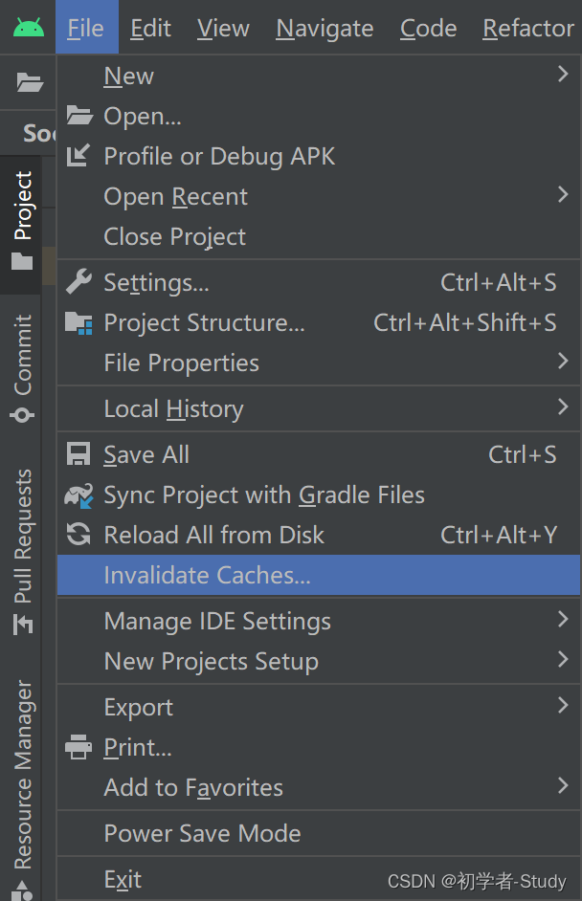Click the Save All floppy disk icon

click(x=78, y=454)
